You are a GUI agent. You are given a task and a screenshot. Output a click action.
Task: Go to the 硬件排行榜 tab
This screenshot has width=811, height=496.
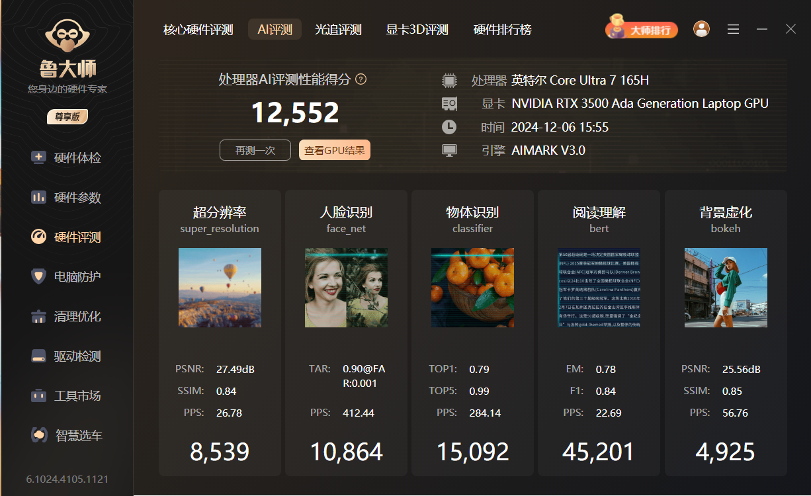coord(502,30)
